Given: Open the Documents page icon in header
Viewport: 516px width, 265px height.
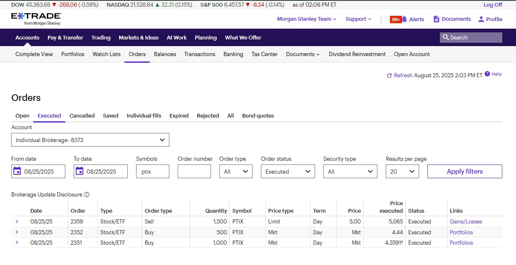Looking at the screenshot, I should [436, 19].
